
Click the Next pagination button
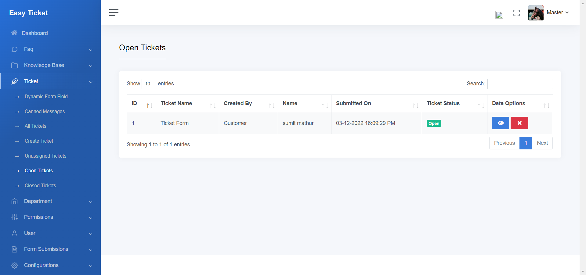[542, 143]
